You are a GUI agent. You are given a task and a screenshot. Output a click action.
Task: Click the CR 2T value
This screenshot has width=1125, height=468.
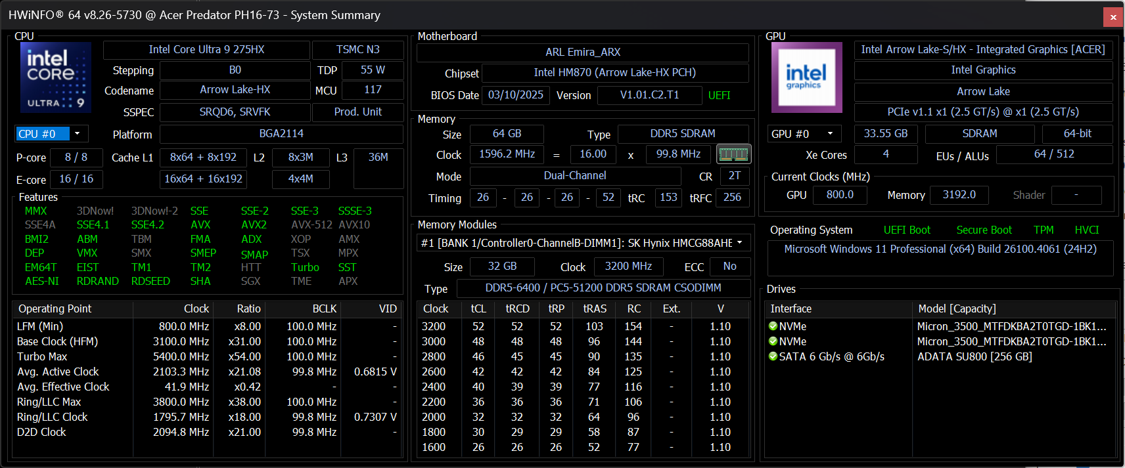click(x=735, y=176)
